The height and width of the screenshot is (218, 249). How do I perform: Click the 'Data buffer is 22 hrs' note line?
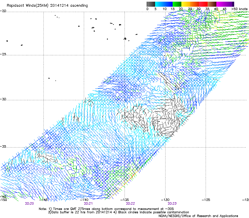118,212
